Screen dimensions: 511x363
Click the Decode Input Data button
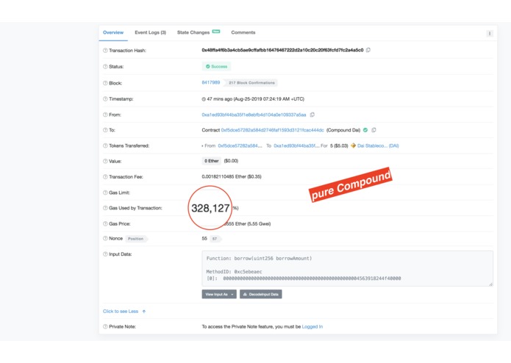click(x=261, y=295)
